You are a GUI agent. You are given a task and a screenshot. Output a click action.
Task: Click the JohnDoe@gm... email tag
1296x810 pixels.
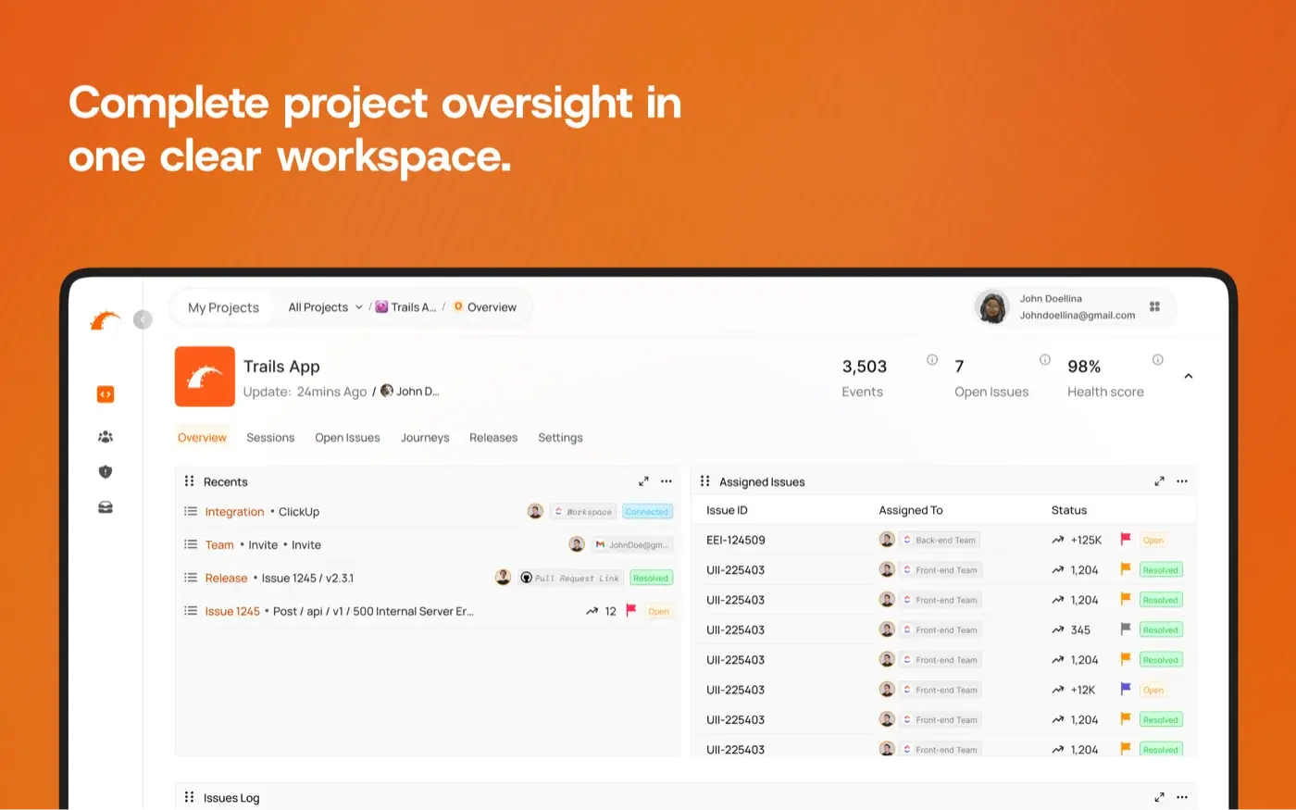(x=632, y=545)
